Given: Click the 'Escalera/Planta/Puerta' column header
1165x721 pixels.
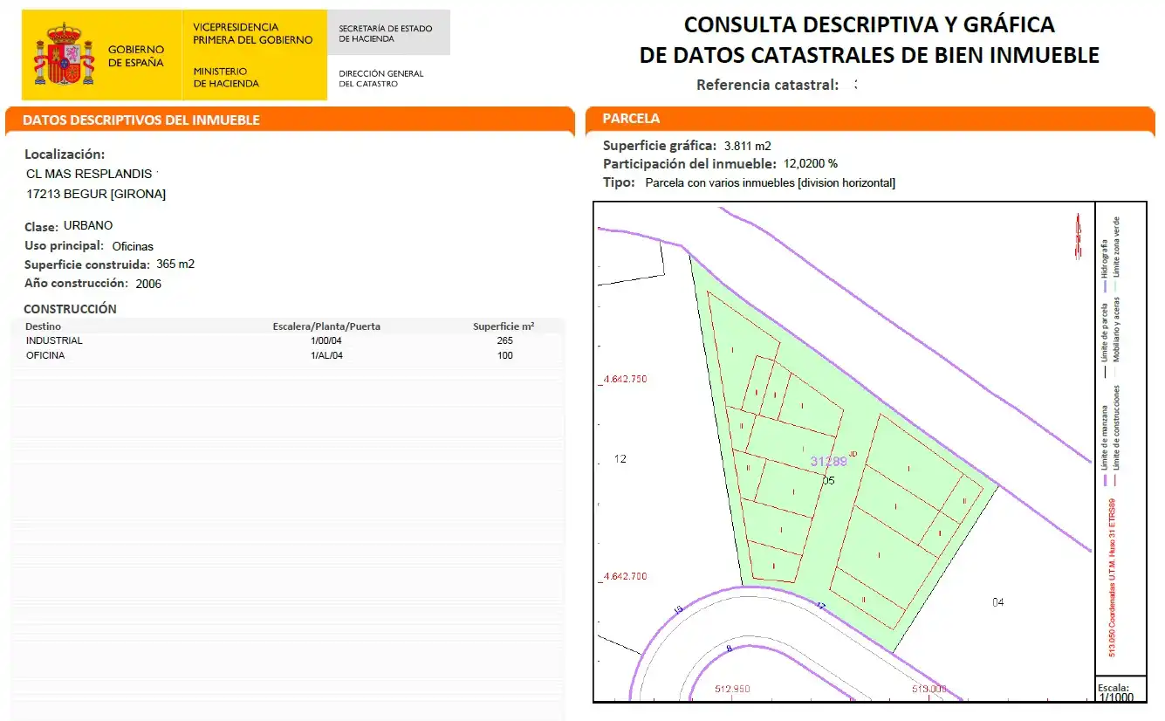Looking at the screenshot, I should tap(326, 326).
